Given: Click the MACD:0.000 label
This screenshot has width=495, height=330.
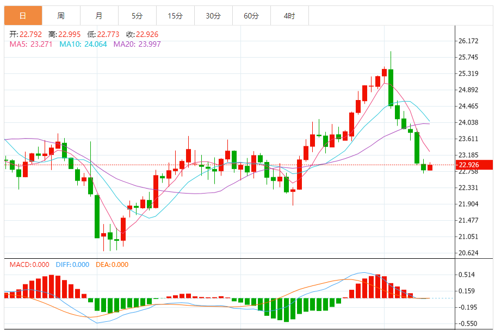Looking at the screenshot, I should 29,265.
